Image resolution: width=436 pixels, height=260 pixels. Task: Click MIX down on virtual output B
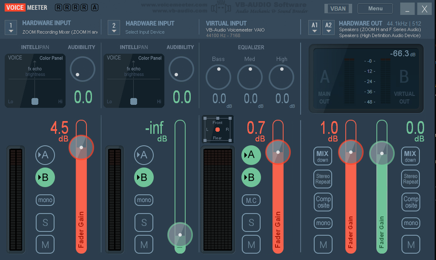[410, 156]
